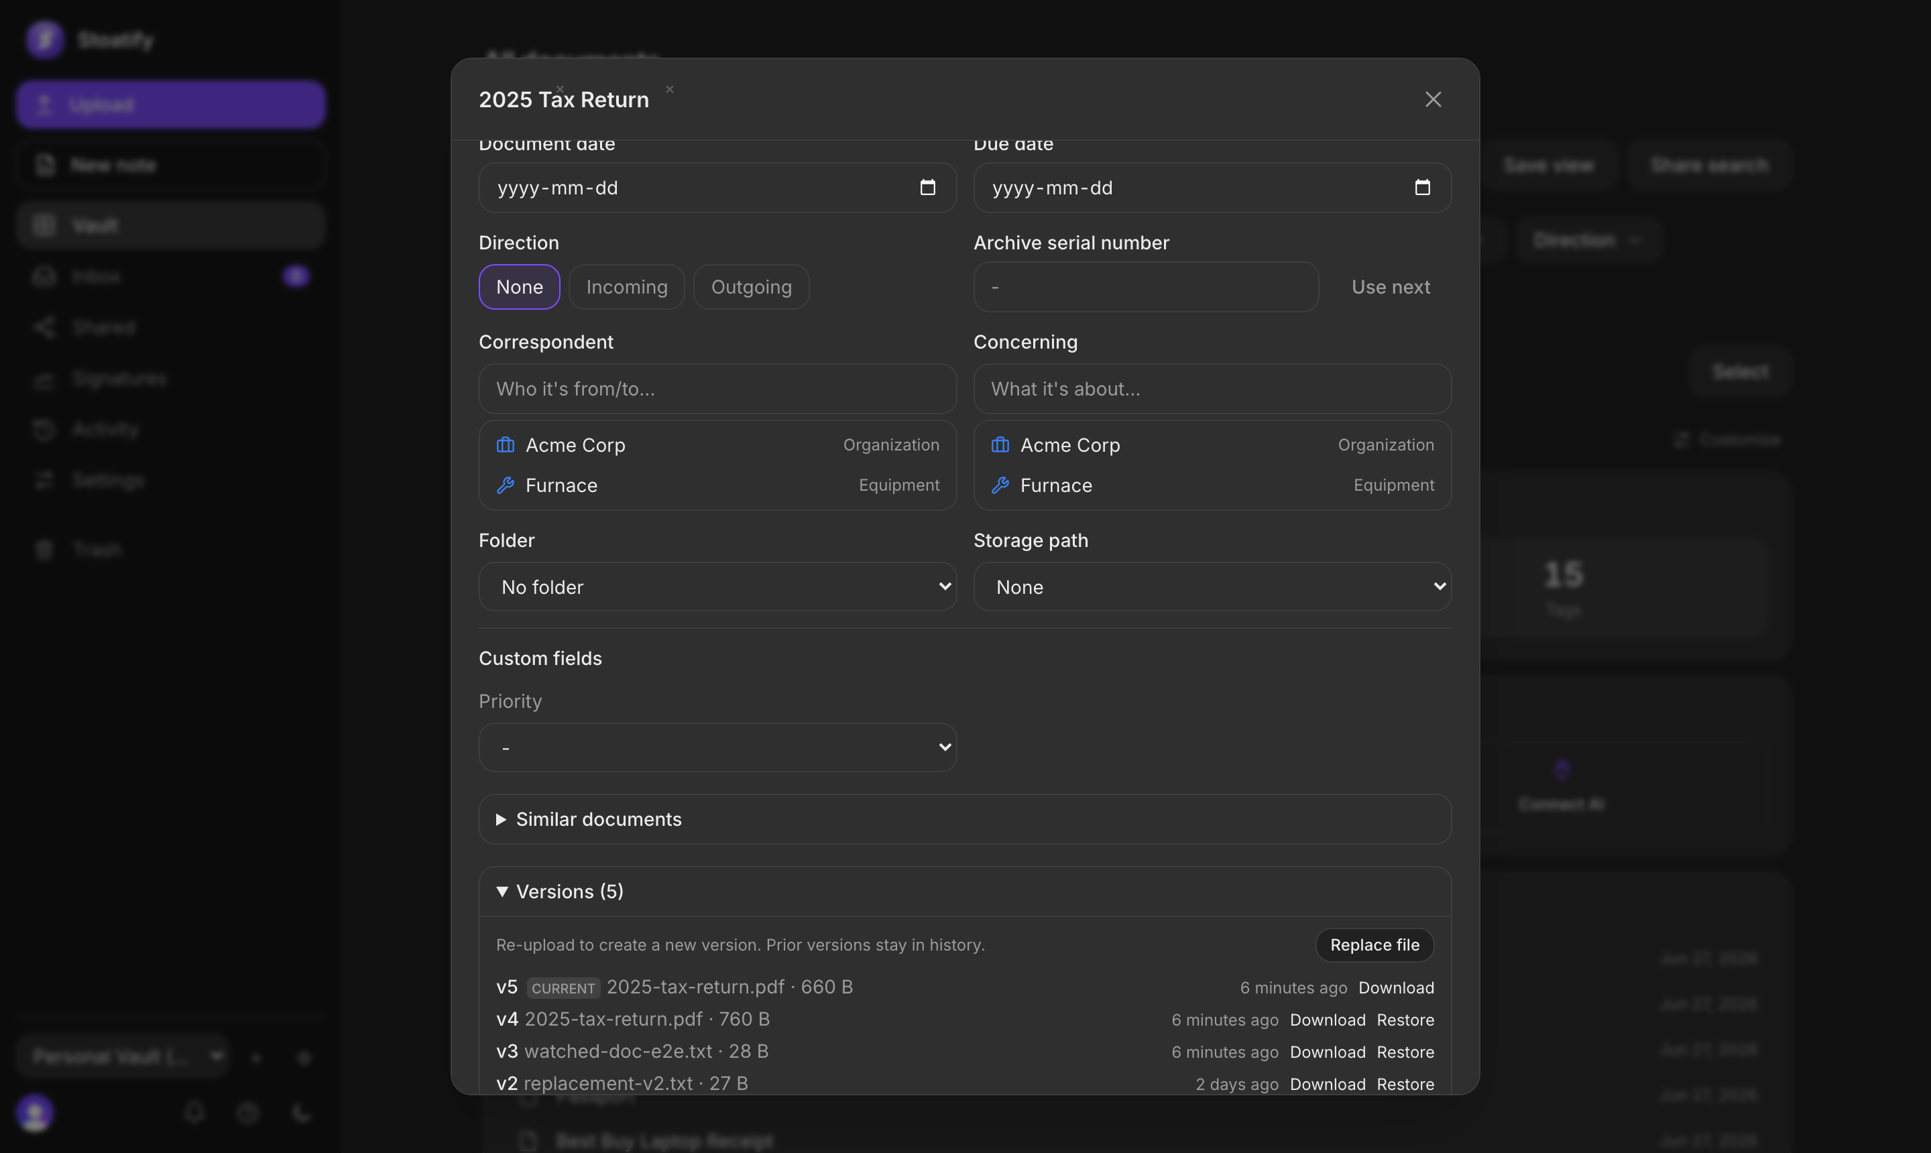The image size is (1931, 1153).
Task: Collapse the Versions (5) section
Action: [x=965, y=891]
